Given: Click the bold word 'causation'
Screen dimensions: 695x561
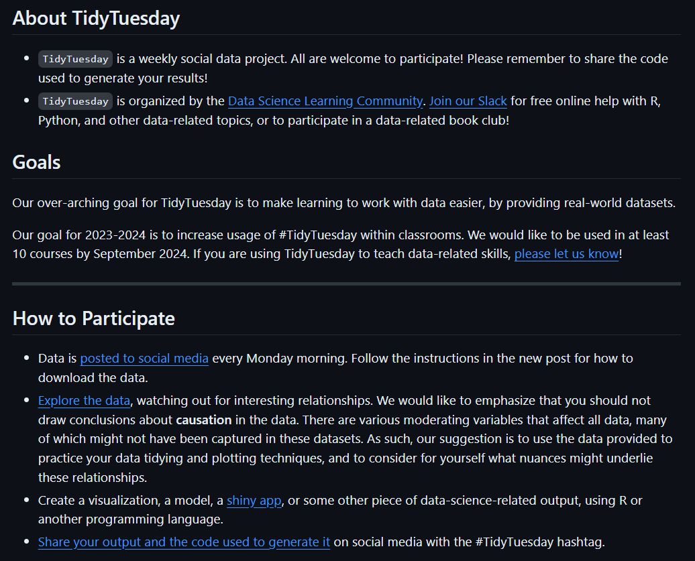Looking at the screenshot, I should click(203, 420).
